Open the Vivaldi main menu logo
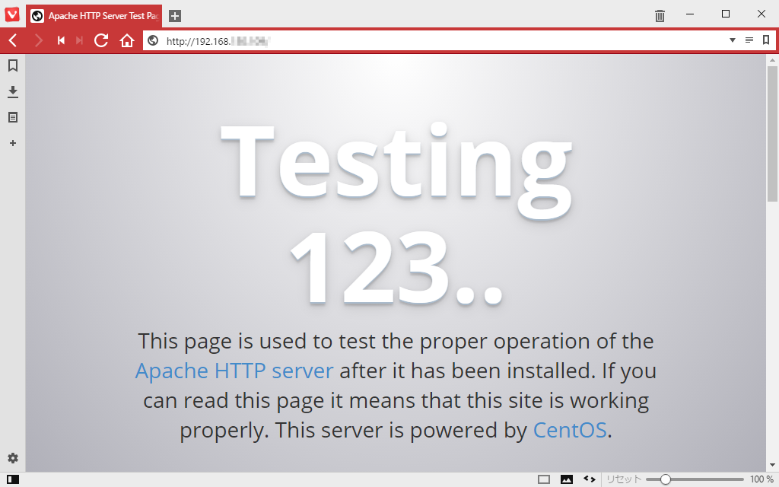This screenshot has height=487, width=779. click(x=12, y=14)
